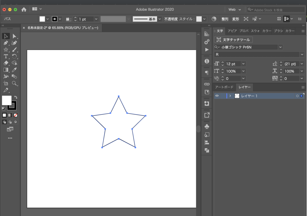Select the Pen tool in the toolbar
This screenshot has height=216, width=307.
click(6, 43)
